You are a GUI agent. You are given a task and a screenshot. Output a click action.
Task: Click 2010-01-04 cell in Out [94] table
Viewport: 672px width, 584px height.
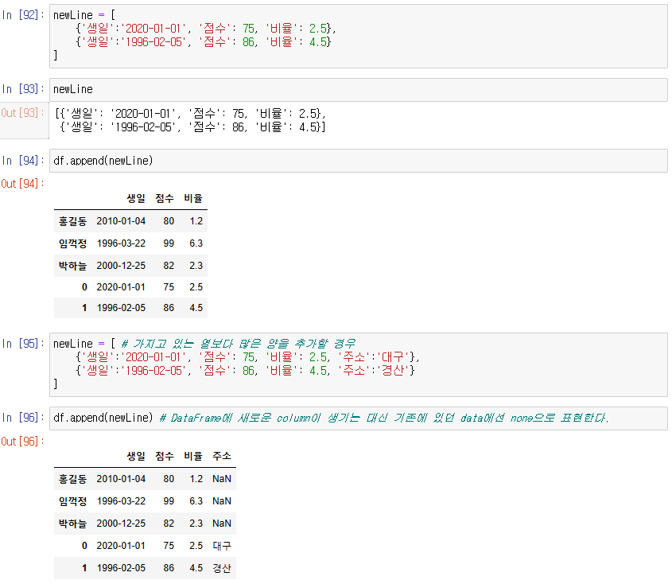pyautogui.click(x=121, y=221)
